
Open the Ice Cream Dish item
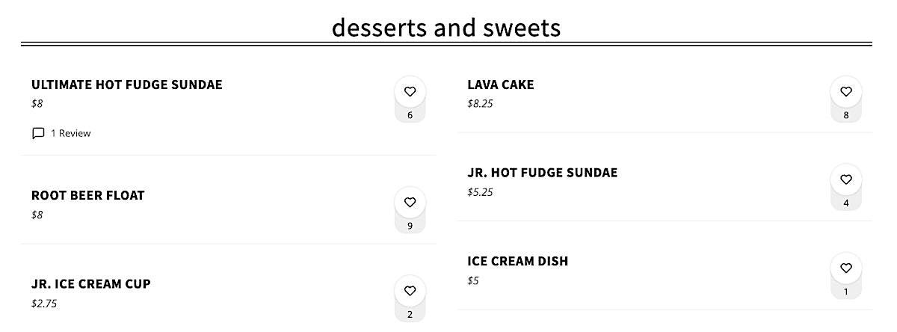click(x=518, y=261)
